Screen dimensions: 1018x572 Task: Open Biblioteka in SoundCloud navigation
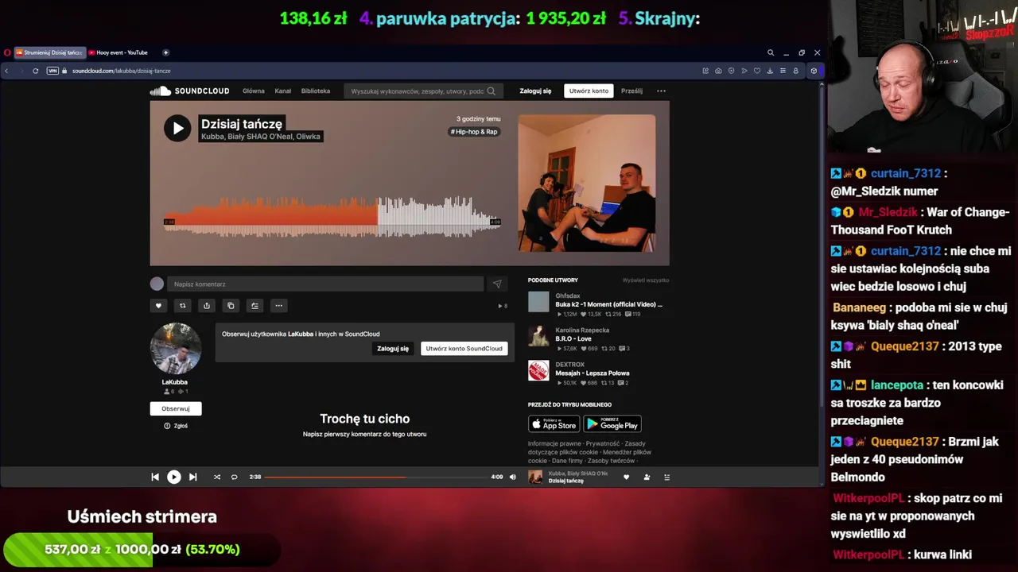[x=316, y=91]
